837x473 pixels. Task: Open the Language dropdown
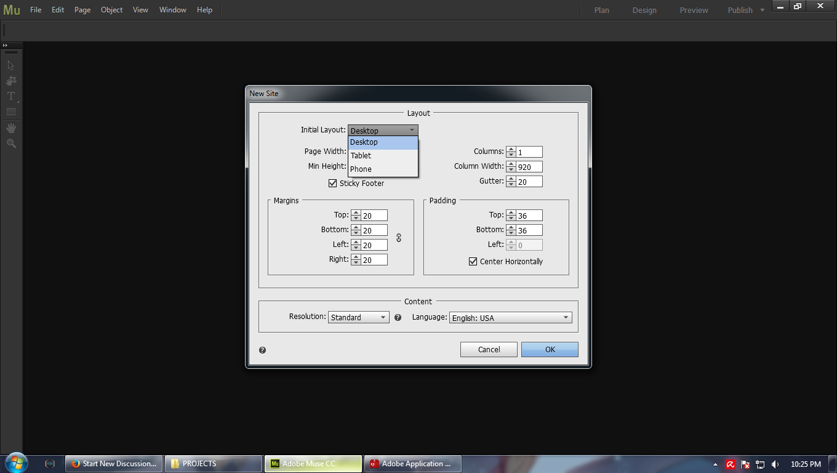coord(511,318)
